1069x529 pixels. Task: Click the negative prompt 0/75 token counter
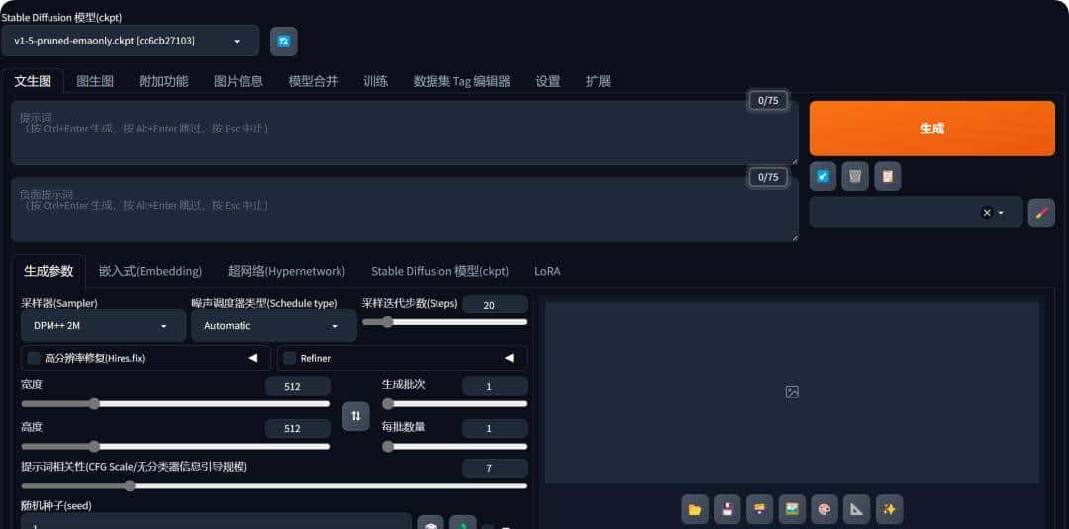click(768, 177)
